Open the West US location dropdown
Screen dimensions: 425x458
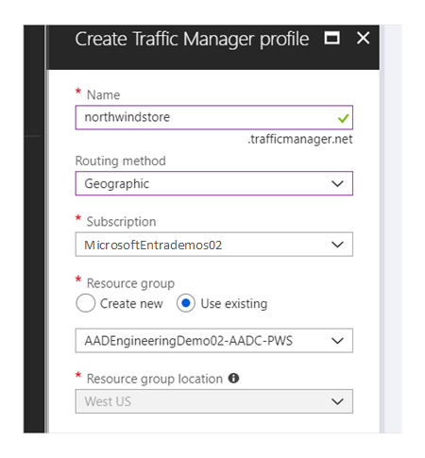(x=213, y=401)
